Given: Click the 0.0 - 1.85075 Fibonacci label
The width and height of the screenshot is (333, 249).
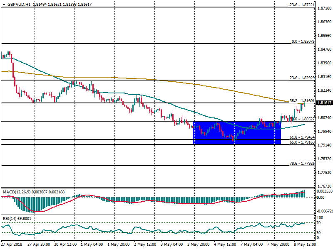Looking at the screenshot, I should pyautogui.click(x=303, y=41).
